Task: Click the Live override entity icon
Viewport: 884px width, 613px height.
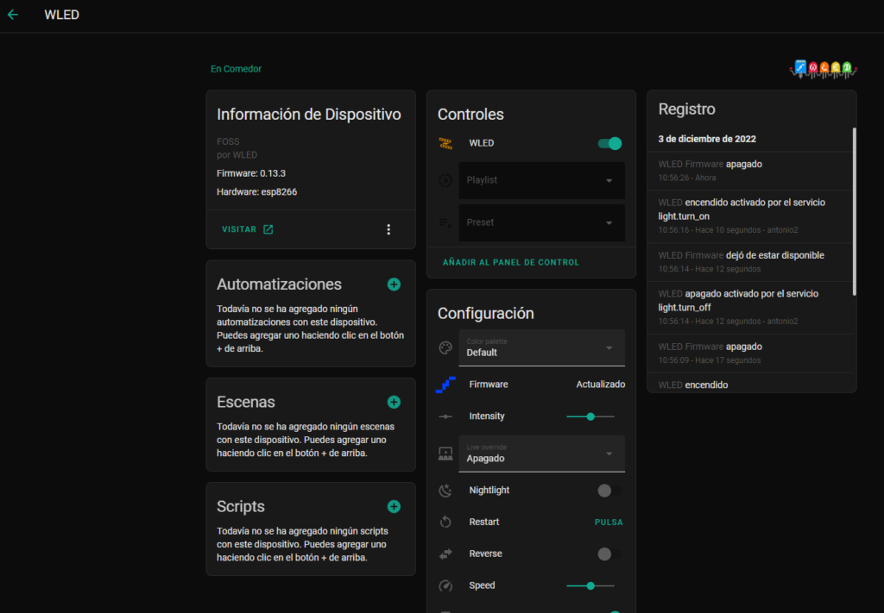Action: tap(445, 453)
